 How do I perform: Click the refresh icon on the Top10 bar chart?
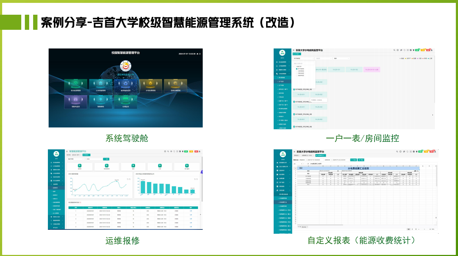(x=195, y=179)
